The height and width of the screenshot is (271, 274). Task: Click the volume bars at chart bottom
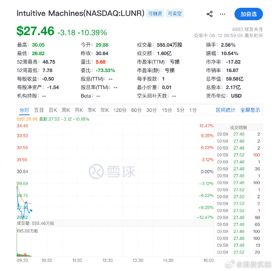coord(24,254)
